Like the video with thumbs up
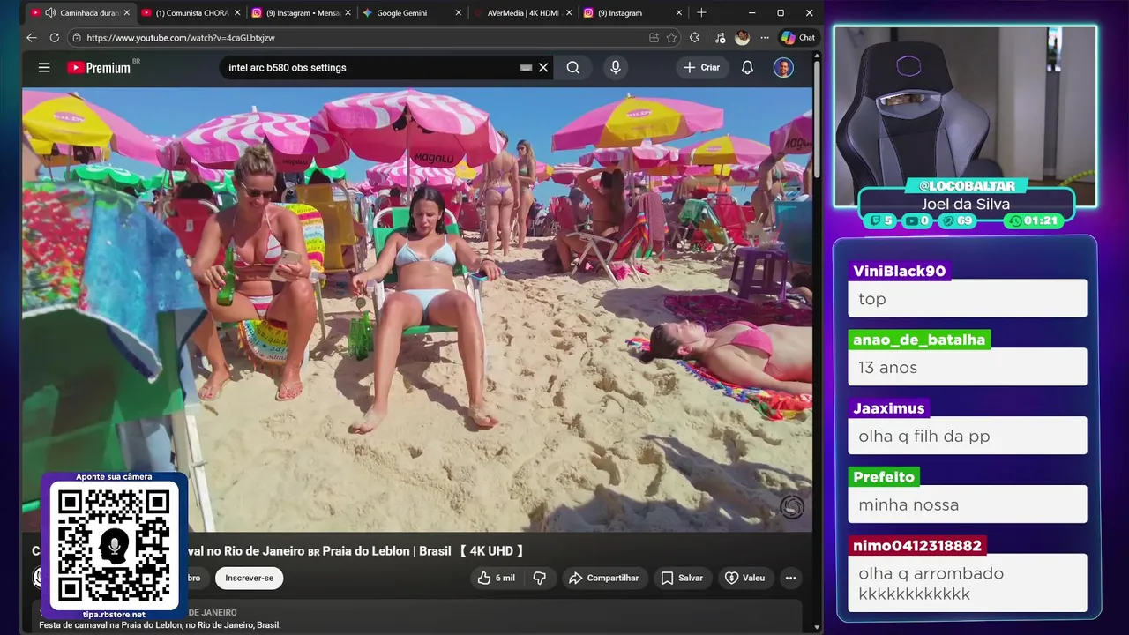 (496, 578)
